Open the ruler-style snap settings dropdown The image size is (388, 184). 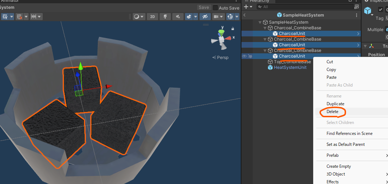click(36, 17)
